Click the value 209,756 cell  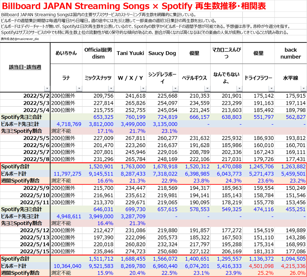point(98,96)
